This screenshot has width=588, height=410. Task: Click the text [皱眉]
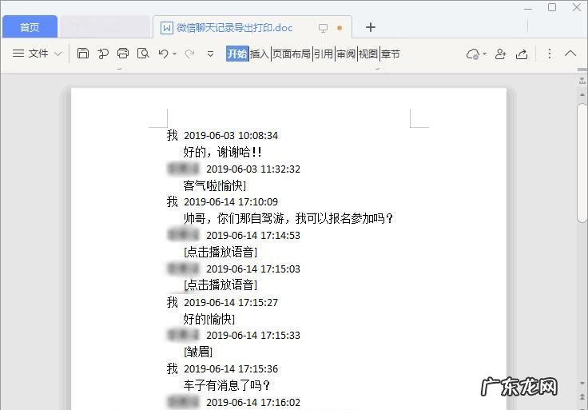pyautogui.click(x=198, y=352)
